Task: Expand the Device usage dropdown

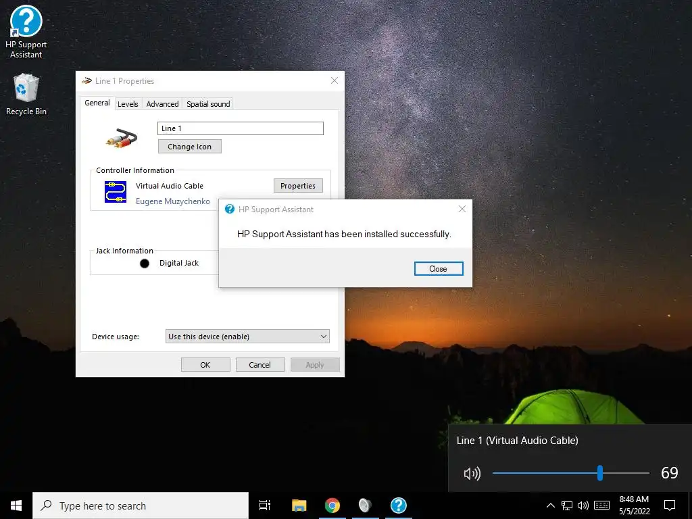Action: (247, 337)
